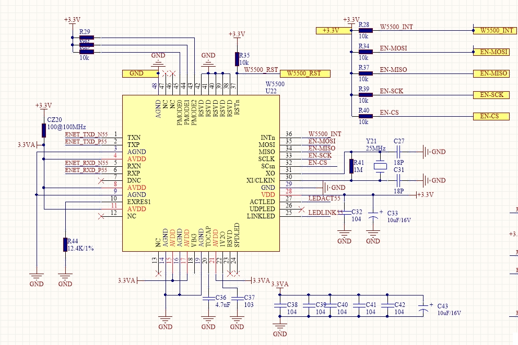Viewport: 518px width, 345px height.
Task: Click the VBG pin name
Action: 194,240
